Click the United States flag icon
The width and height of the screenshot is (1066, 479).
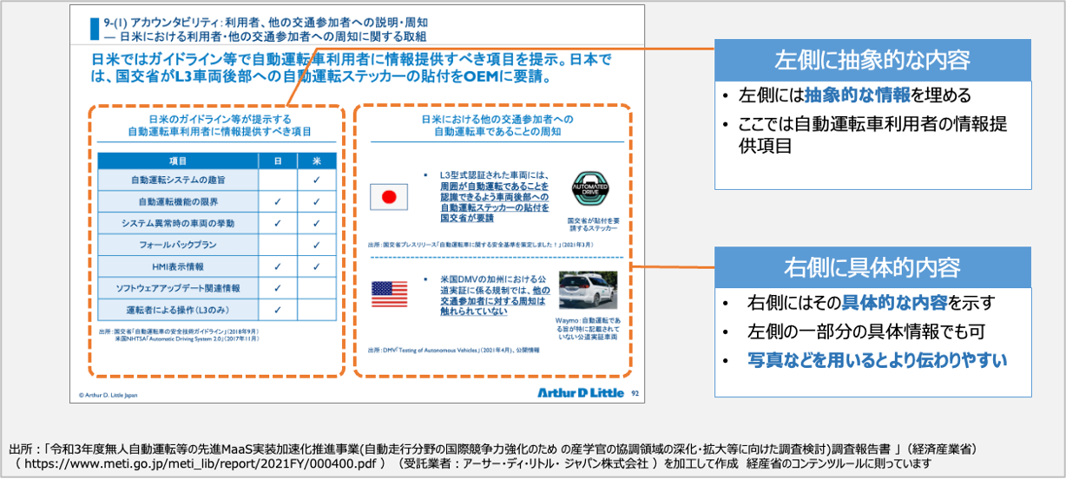point(388,294)
